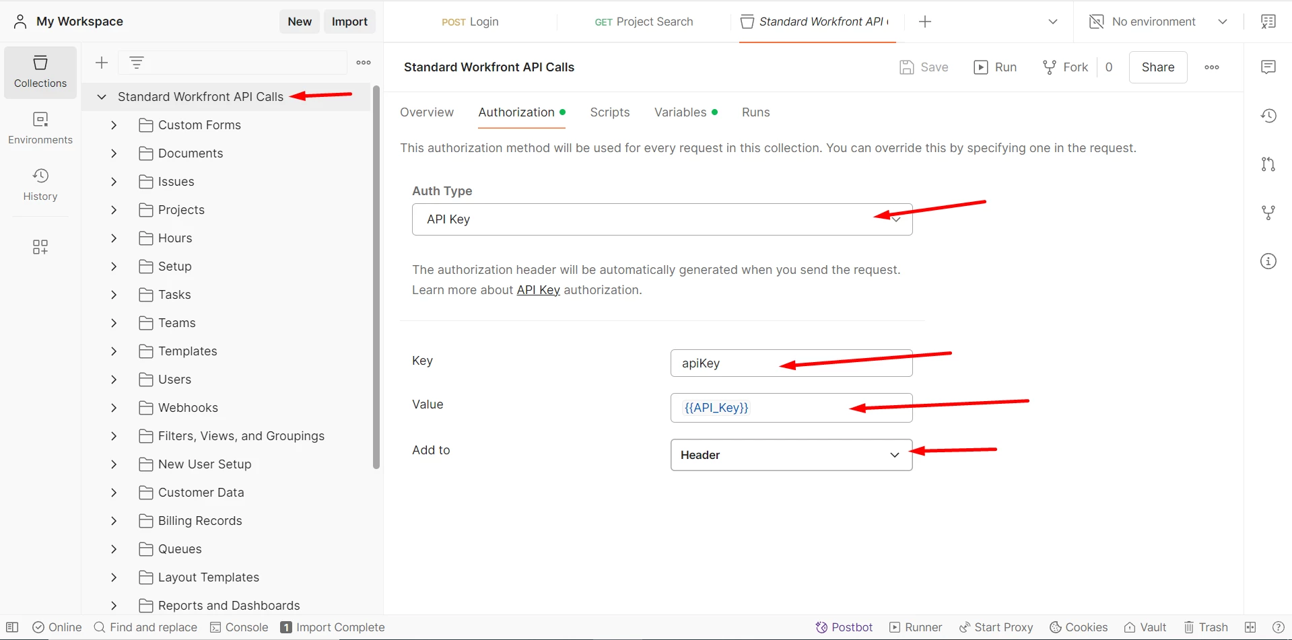
Task: Switch to the GET Project Search tab
Action: (x=644, y=22)
